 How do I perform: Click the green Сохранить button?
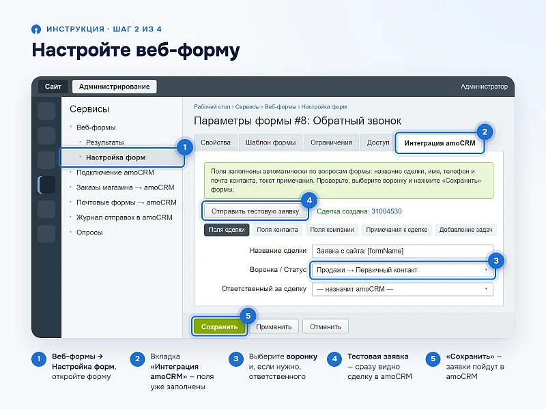(x=219, y=327)
